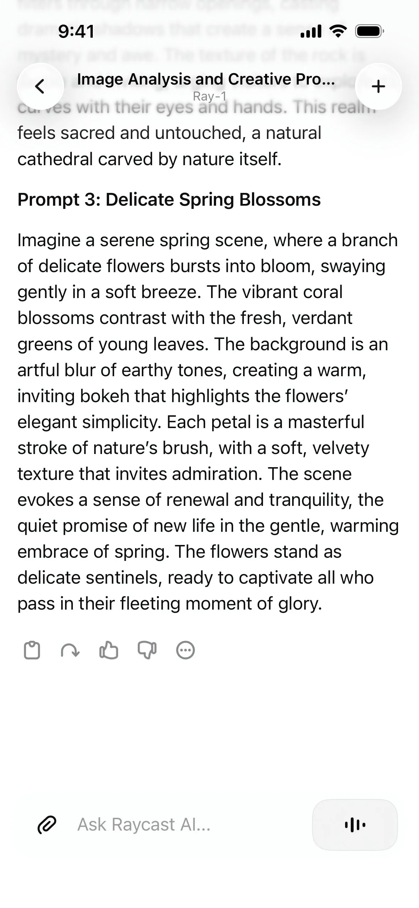Tap the Wi-Fi icon in status bar
Screen dimensions: 419x908
coord(339,31)
